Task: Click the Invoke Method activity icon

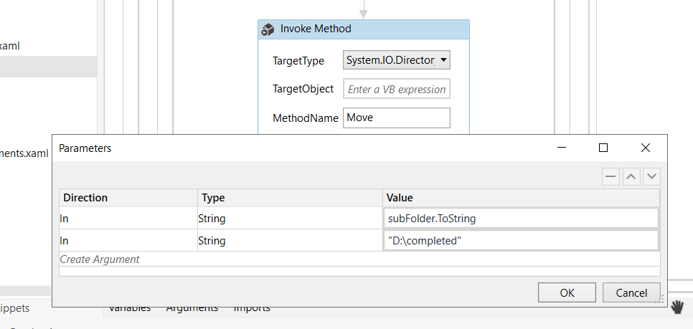Action: pyautogui.click(x=268, y=29)
